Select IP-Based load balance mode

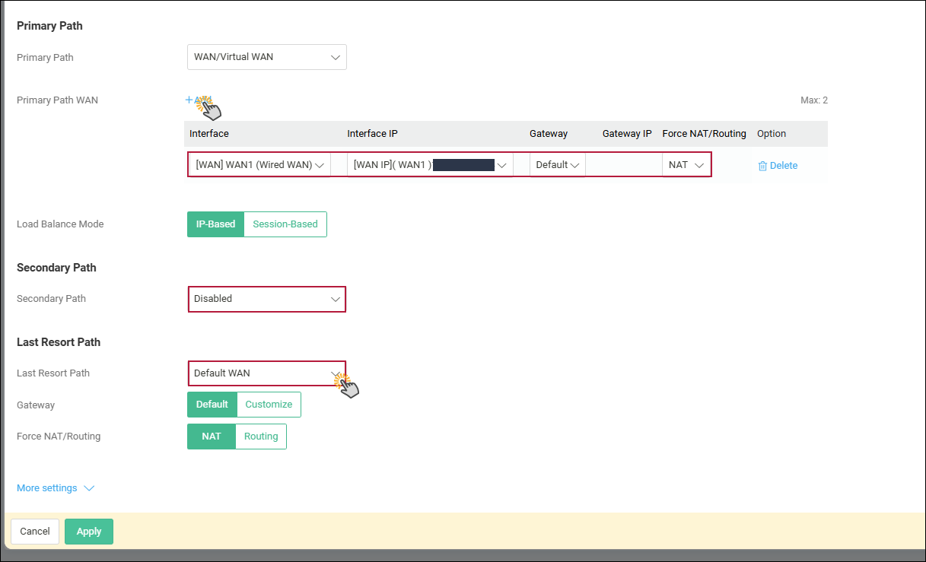[216, 224]
